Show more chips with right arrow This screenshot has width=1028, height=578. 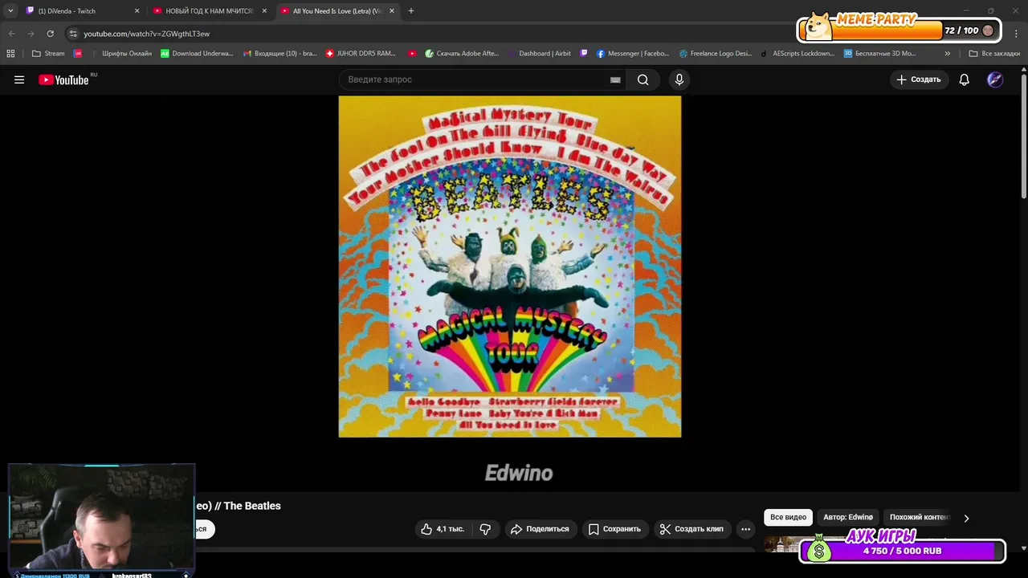pyautogui.click(x=966, y=518)
